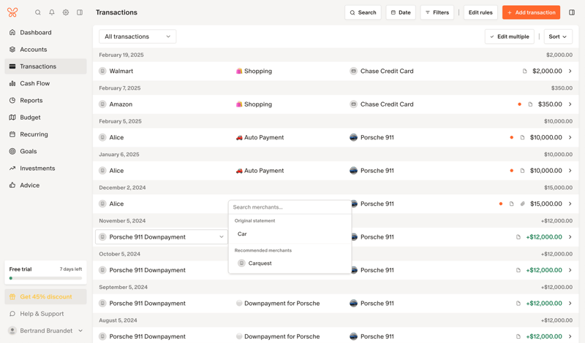
Task: Click $2,000.00 amount on Walmart row
Action: 547,71
